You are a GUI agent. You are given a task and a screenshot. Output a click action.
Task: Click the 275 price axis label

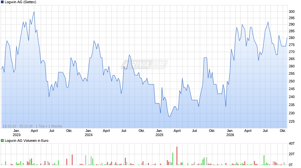point(292,45)
